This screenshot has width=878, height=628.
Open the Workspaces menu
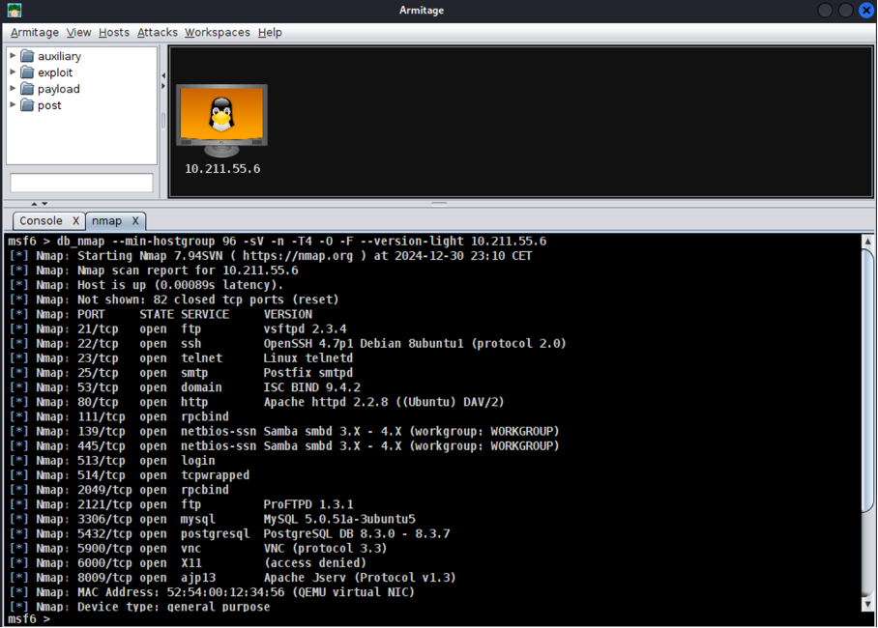pyautogui.click(x=218, y=33)
